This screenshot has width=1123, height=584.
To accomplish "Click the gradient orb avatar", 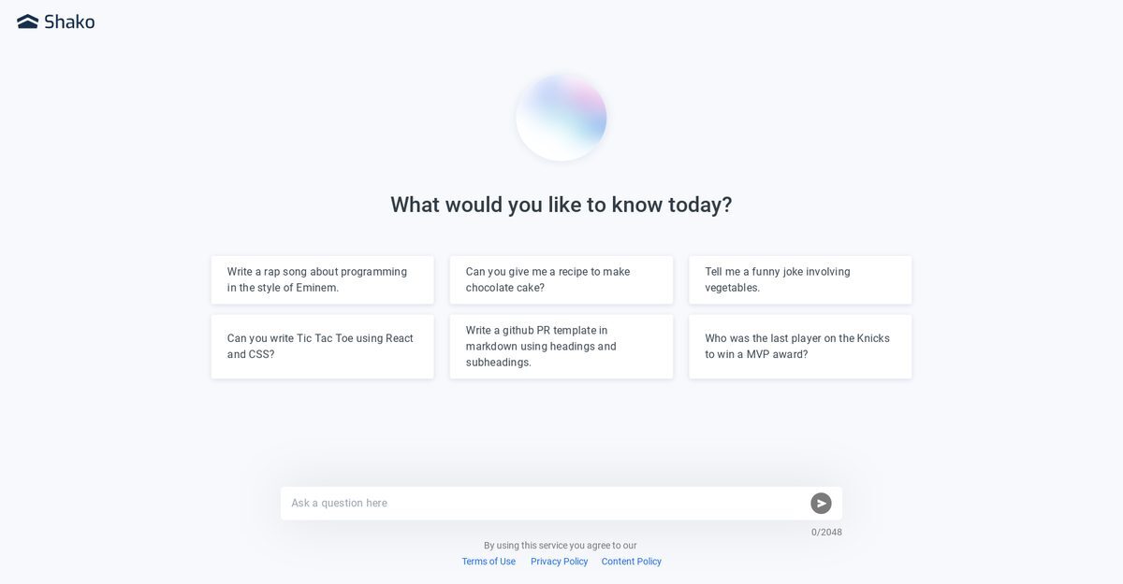I will 561,117.
